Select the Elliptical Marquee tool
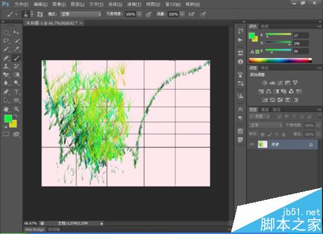The height and width of the screenshot is (234, 323). [x=6, y=32]
